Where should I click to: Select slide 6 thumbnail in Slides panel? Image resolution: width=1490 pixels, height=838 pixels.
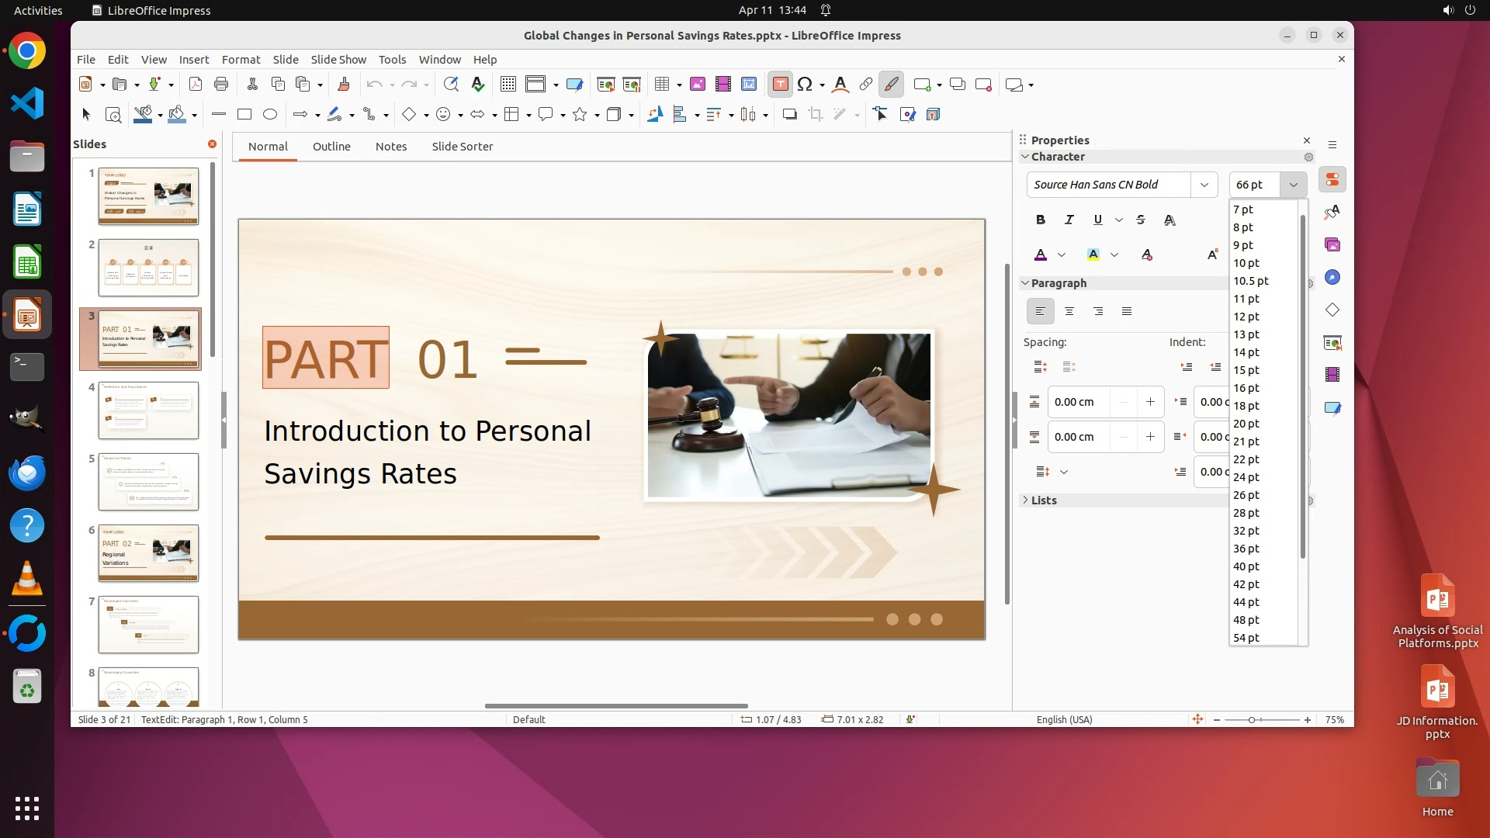pos(148,552)
